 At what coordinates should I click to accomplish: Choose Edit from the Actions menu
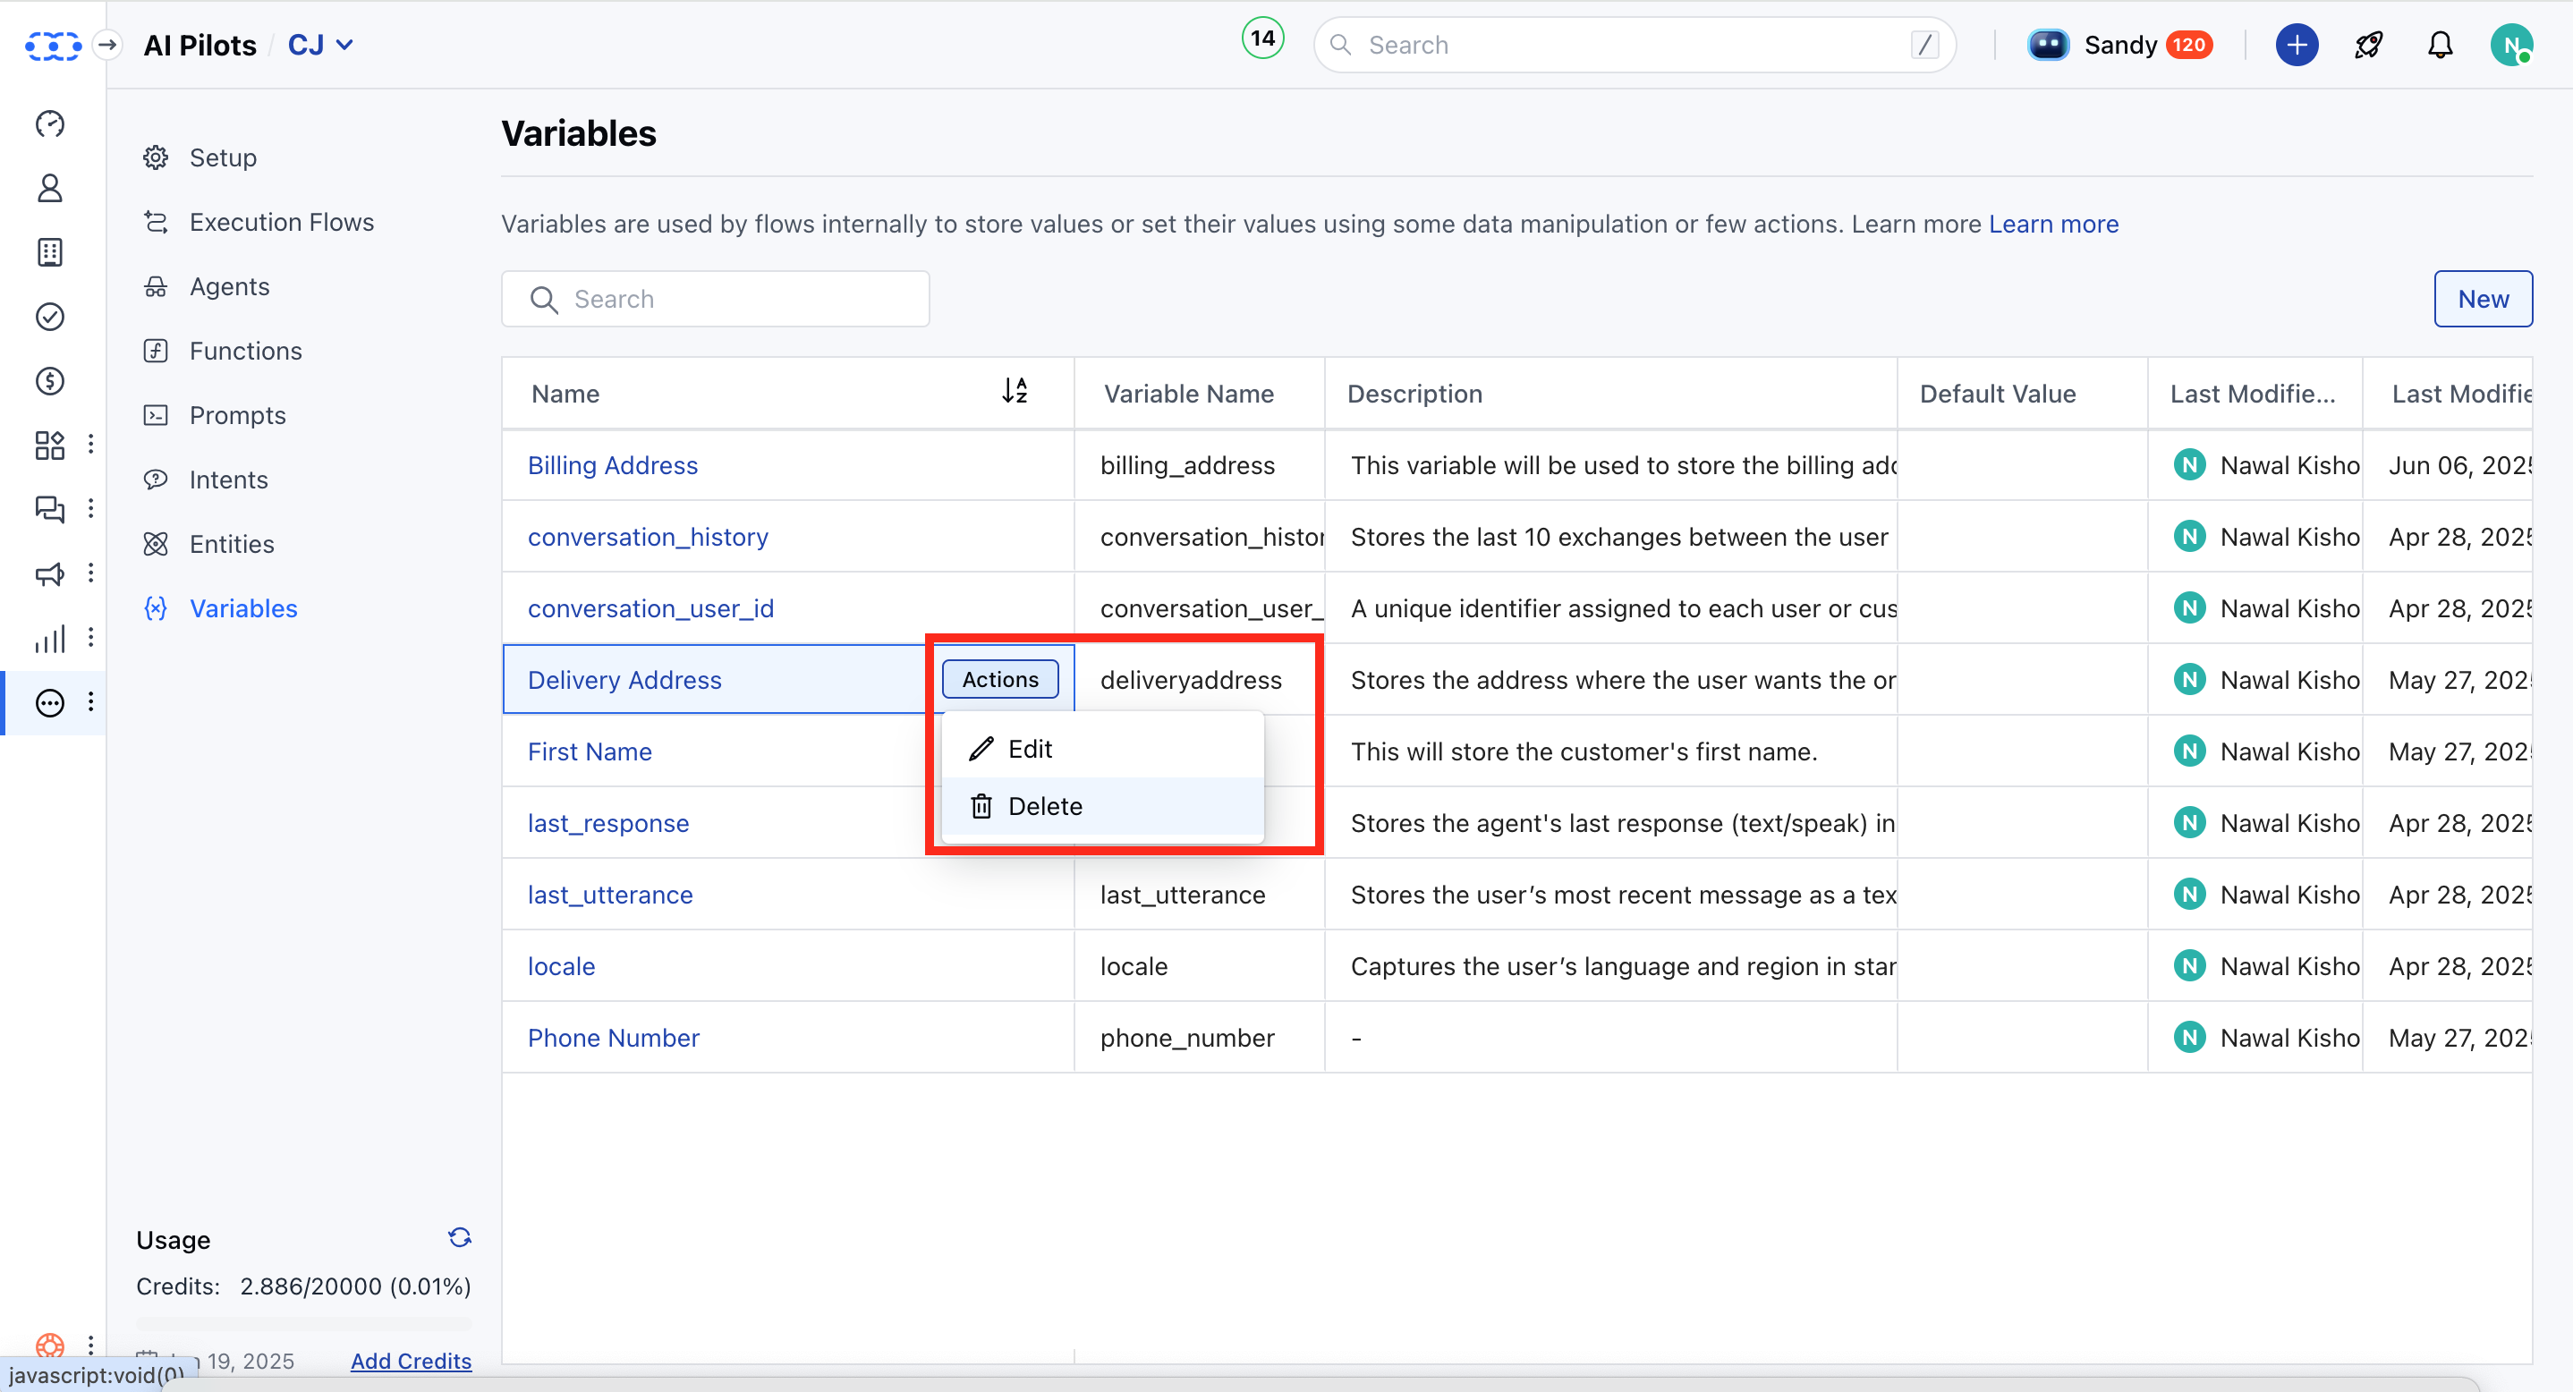[1103, 749]
